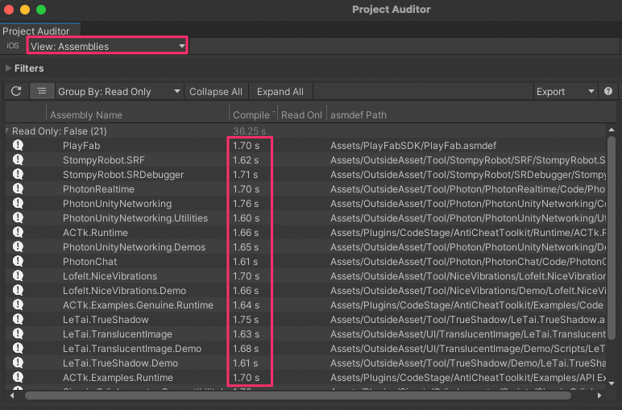Click the info icon beside StompyRobot.SRF
622x410 pixels.
click(18, 159)
